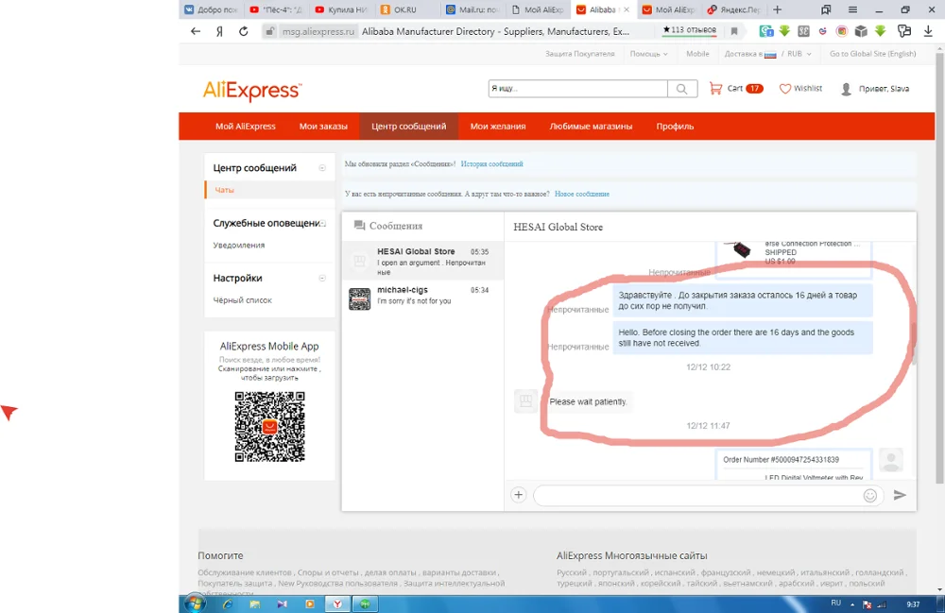Open Yandex browser taskbar icon
Viewport: 945px width, 613px height.
point(337,604)
